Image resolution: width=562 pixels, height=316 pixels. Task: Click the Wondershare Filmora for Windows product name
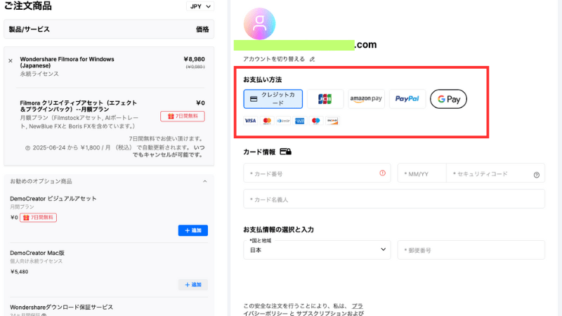pos(67,62)
